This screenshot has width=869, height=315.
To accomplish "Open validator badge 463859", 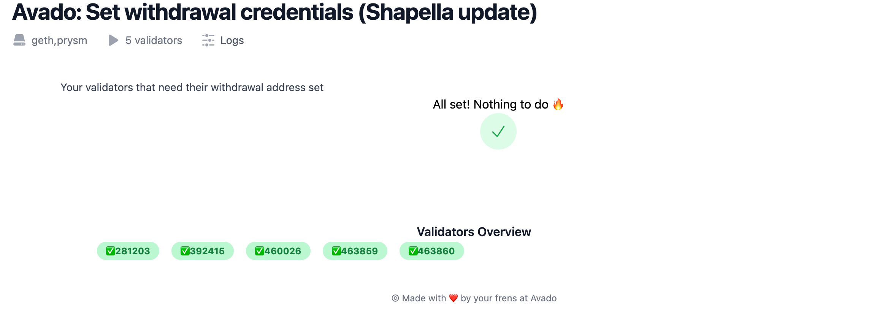I will (355, 251).
